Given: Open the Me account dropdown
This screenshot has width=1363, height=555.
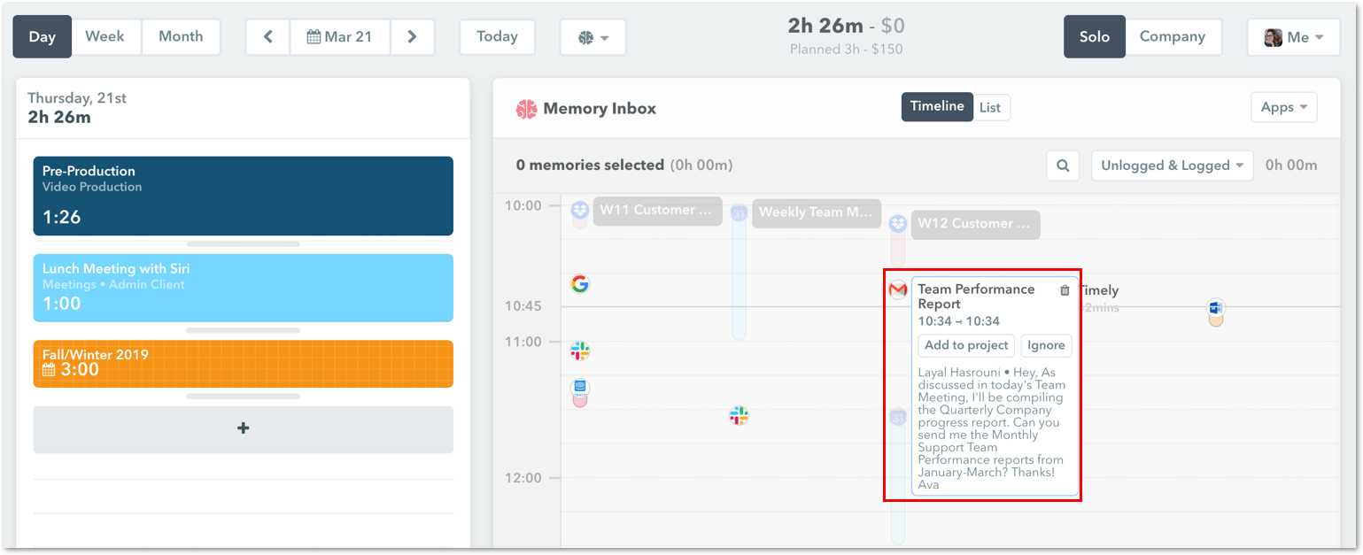Looking at the screenshot, I should coord(1293,36).
